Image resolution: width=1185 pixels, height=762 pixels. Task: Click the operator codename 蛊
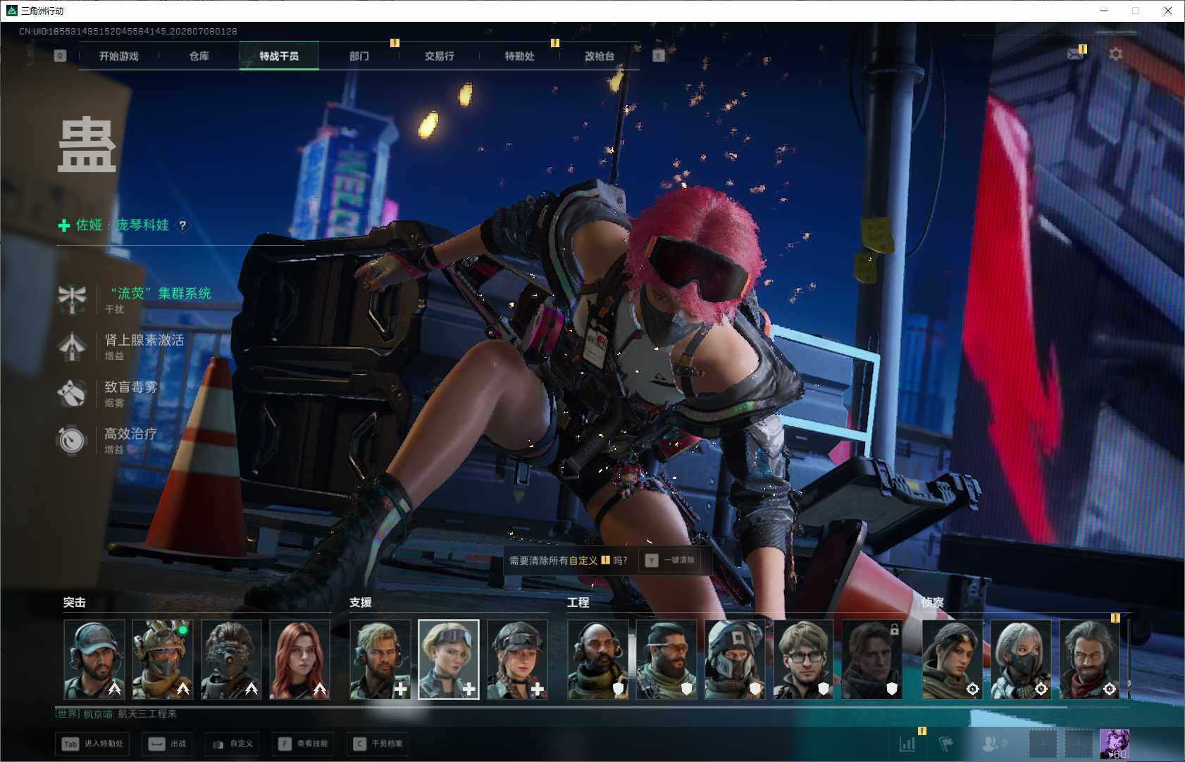click(x=87, y=145)
